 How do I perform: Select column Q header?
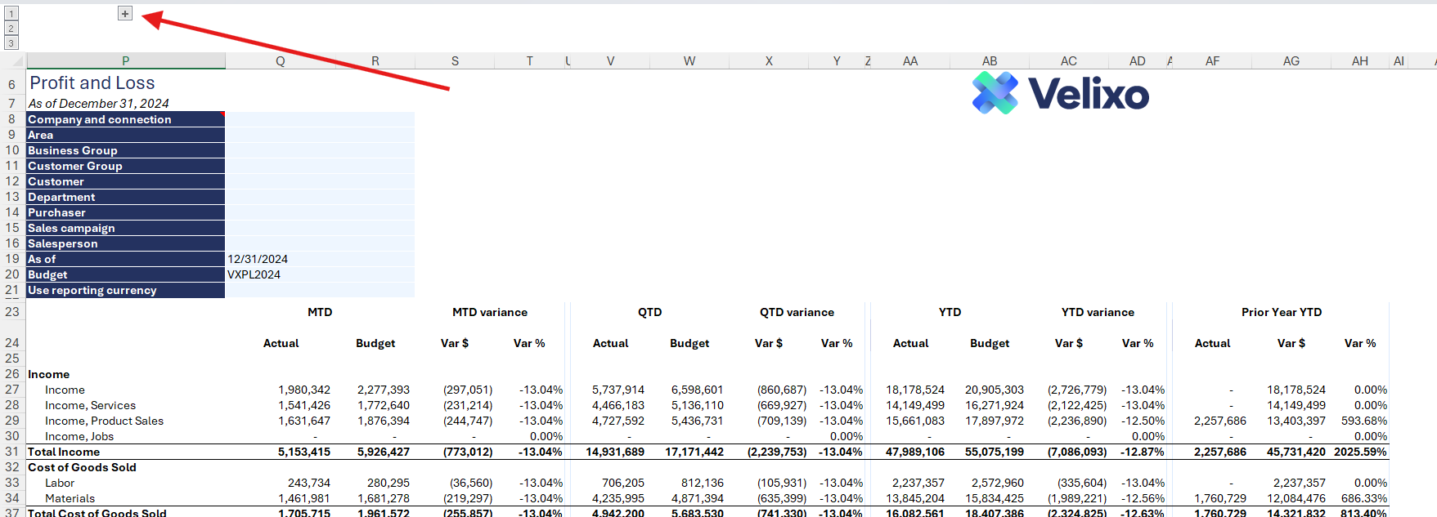pyautogui.click(x=280, y=61)
